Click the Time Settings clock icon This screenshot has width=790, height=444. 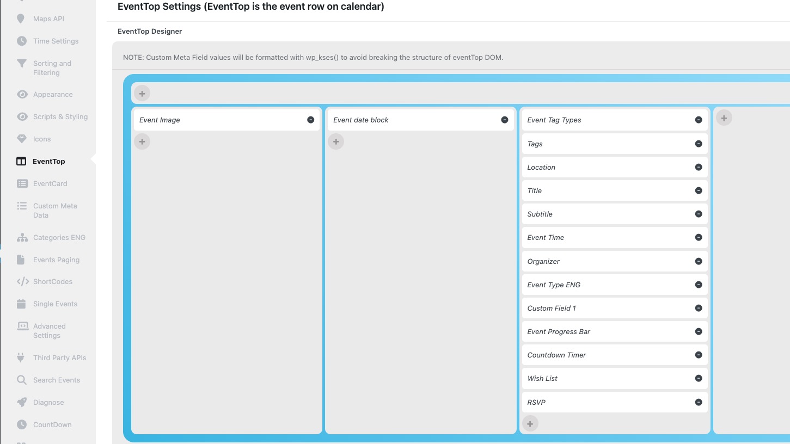[x=21, y=41]
